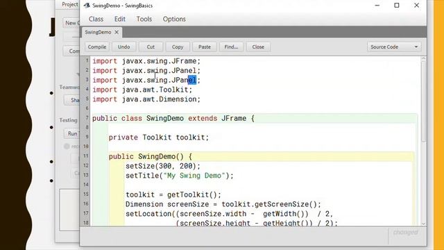The height and width of the screenshot is (250, 444).
Task: Maximize the SwingDemo editor window
Action: click(397, 6)
